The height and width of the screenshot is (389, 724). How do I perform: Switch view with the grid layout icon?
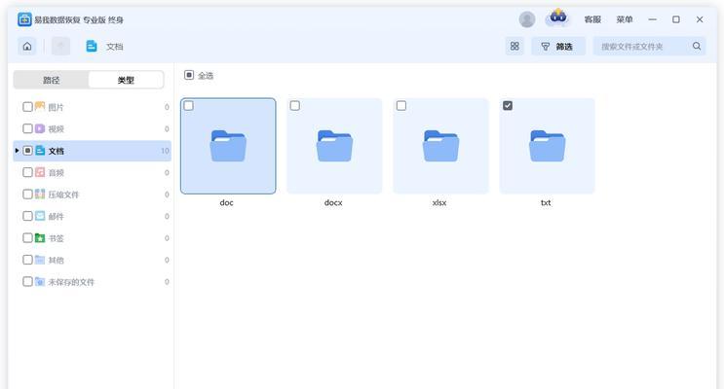pyautogui.click(x=514, y=46)
